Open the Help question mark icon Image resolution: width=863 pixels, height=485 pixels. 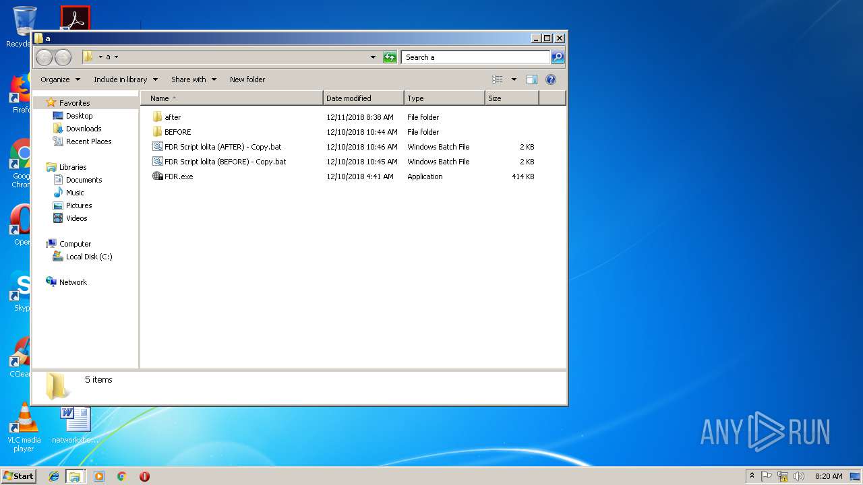point(551,79)
